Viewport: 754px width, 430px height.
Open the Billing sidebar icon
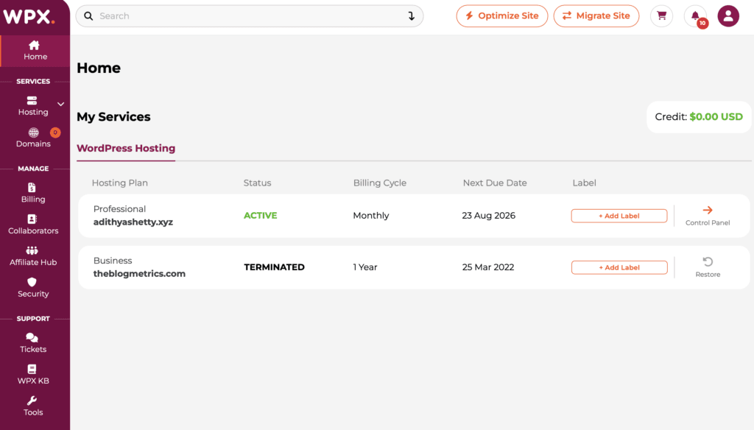click(32, 188)
